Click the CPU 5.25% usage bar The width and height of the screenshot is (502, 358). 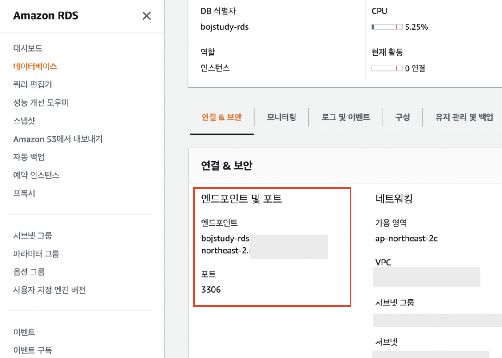[387, 27]
